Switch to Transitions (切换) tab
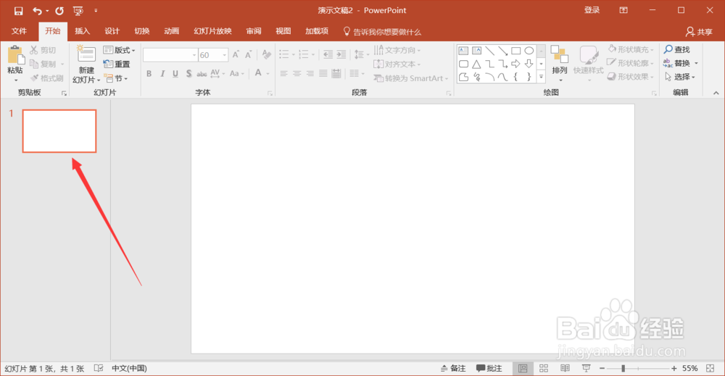Image resolution: width=725 pixels, height=376 pixels. [142, 31]
